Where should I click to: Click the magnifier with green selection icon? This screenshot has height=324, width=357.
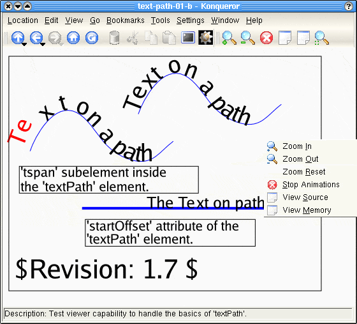[321, 38]
